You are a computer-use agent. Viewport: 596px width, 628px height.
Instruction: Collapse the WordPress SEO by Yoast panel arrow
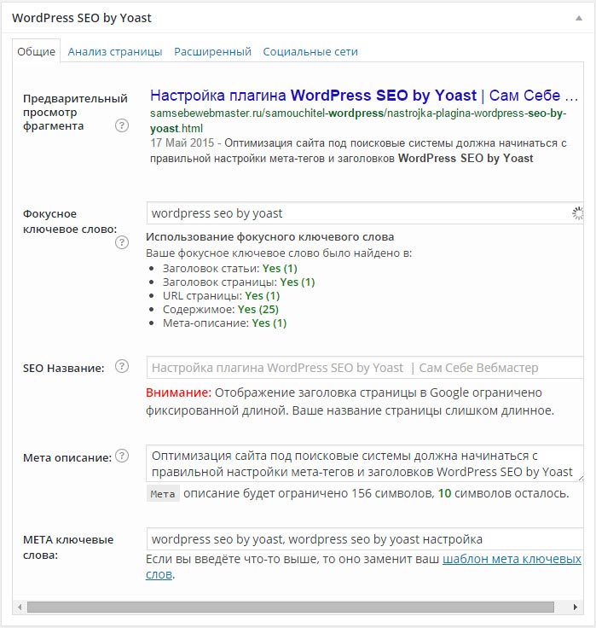[579, 18]
